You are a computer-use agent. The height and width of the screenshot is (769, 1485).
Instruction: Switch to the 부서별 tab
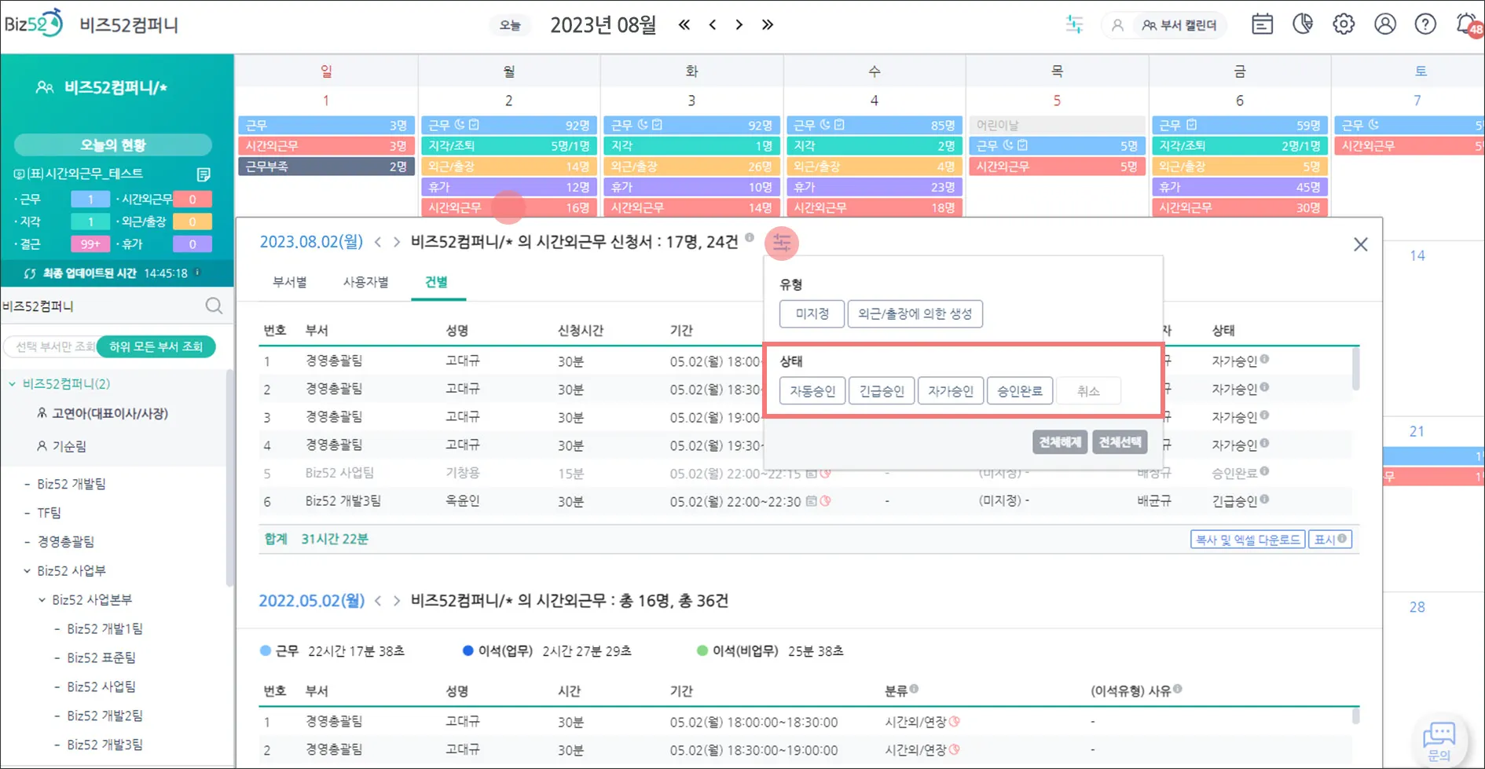(290, 282)
